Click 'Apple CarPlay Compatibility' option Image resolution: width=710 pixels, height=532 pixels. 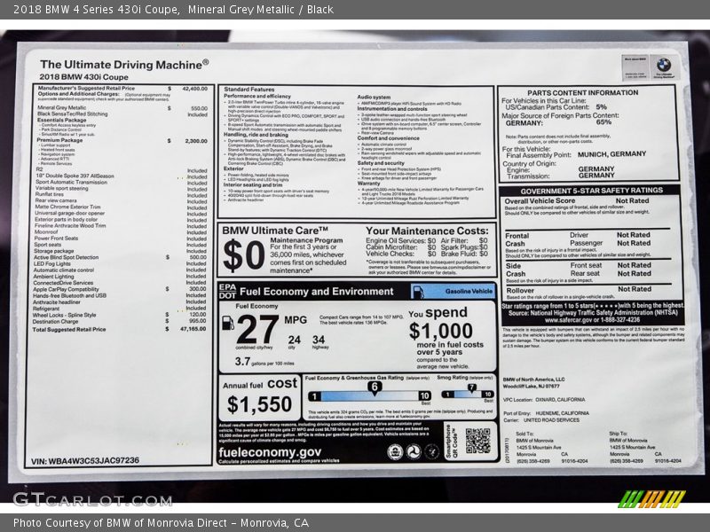tap(66, 289)
